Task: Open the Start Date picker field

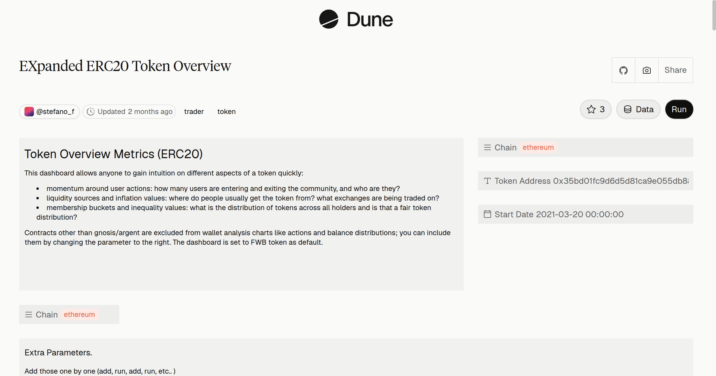Action: [585, 214]
